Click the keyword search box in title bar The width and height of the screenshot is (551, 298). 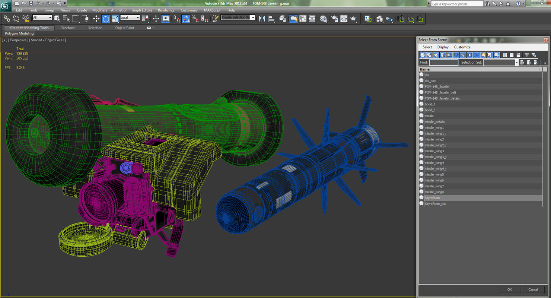[457, 4]
